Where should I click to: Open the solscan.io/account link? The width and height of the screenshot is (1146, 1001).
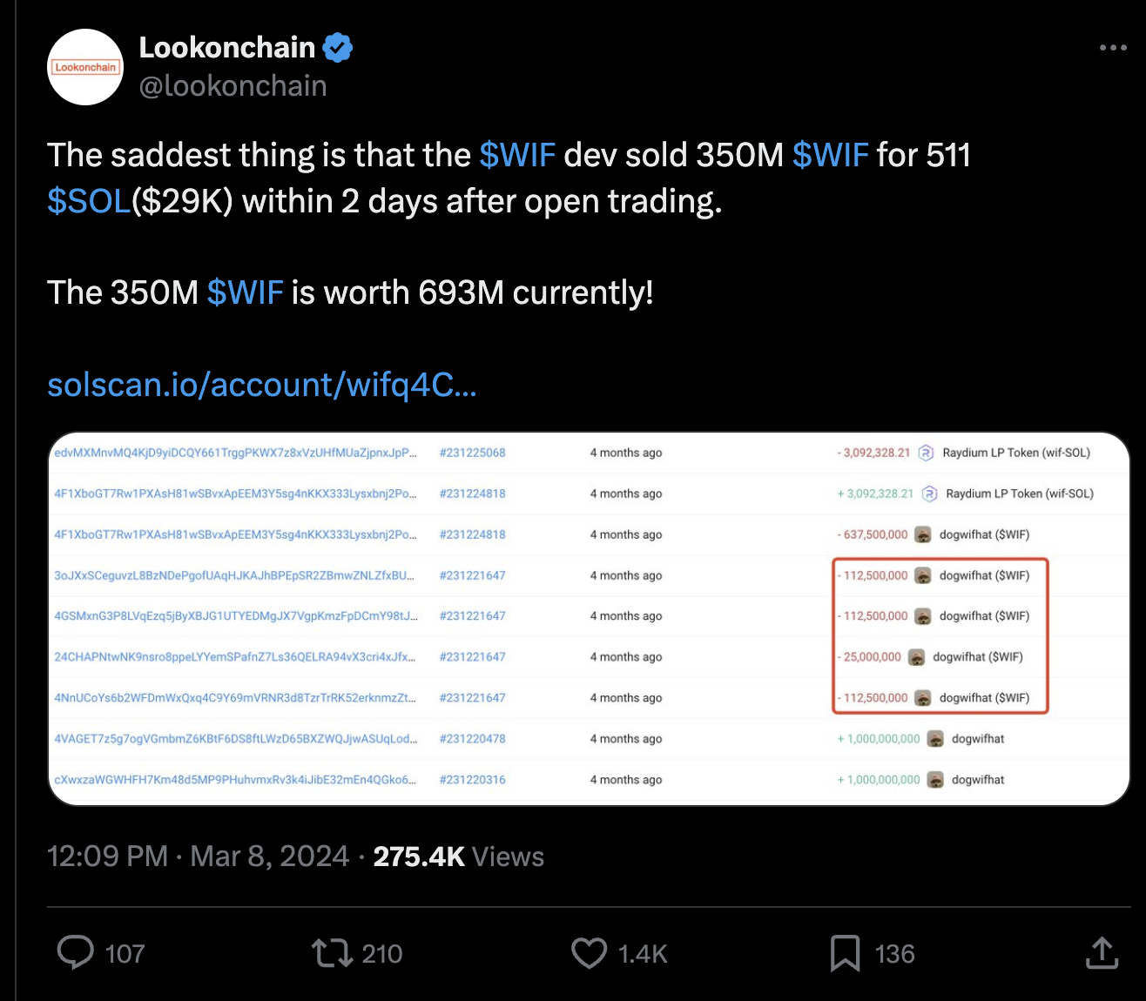pos(261,385)
